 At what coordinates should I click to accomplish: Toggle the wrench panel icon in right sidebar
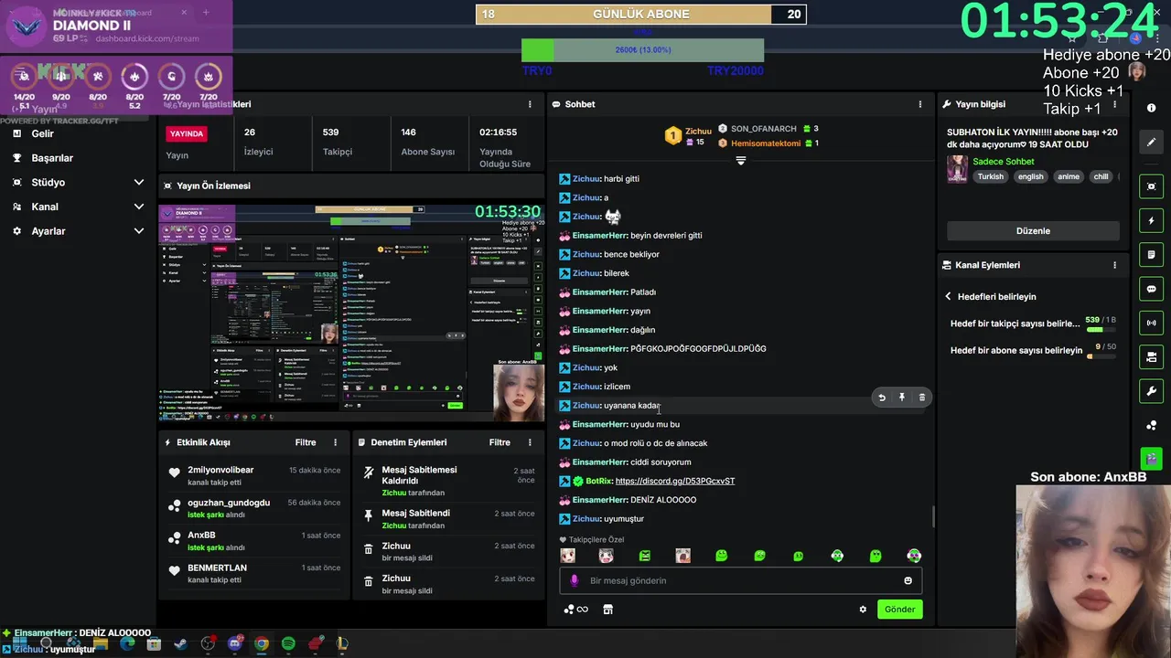click(1151, 391)
